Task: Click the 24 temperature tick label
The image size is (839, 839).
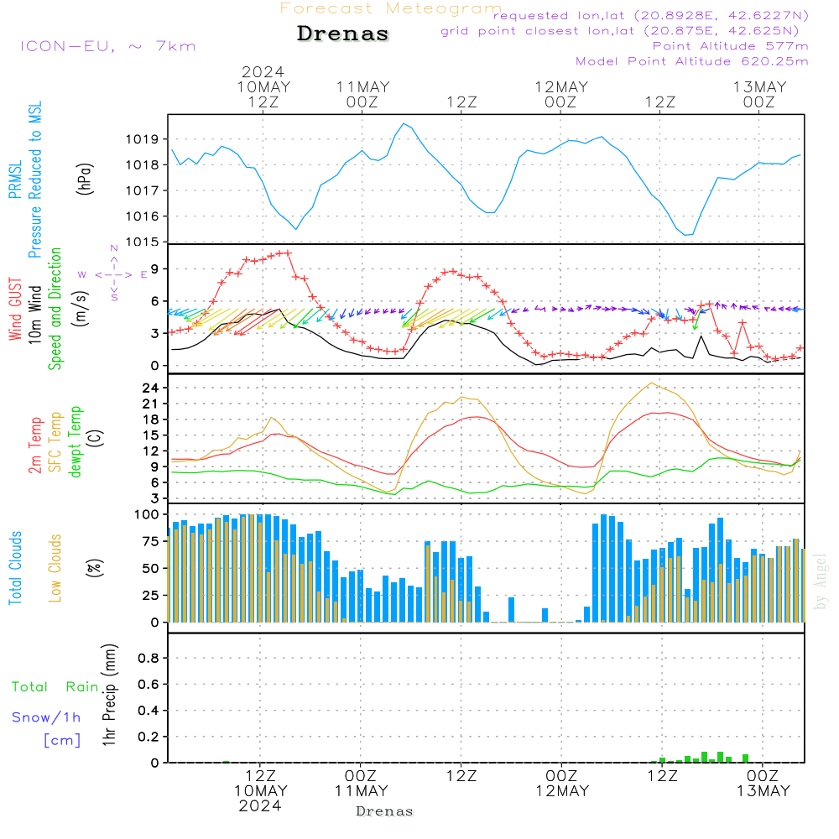Action: (151, 388)
